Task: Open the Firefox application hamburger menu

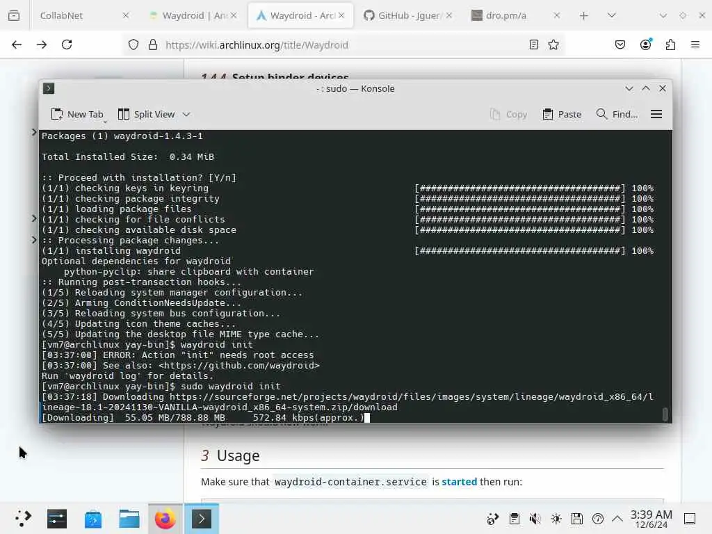Action: [x=695, y=44]
